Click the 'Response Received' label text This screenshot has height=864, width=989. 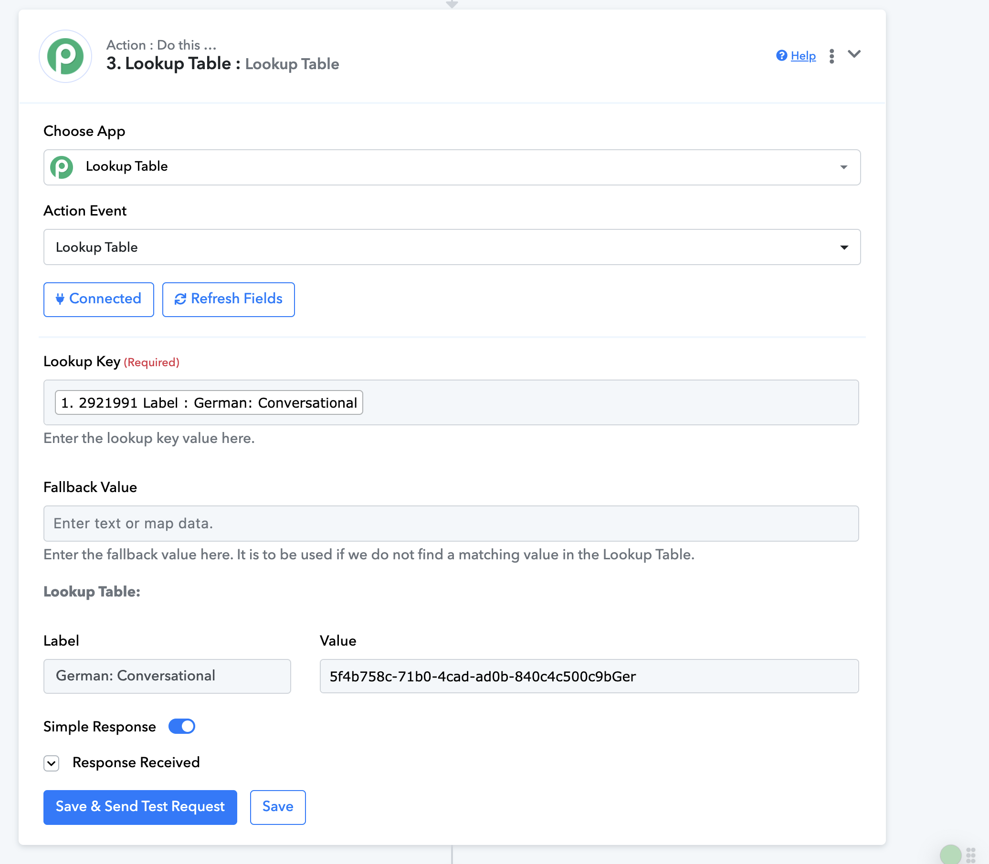136,762
